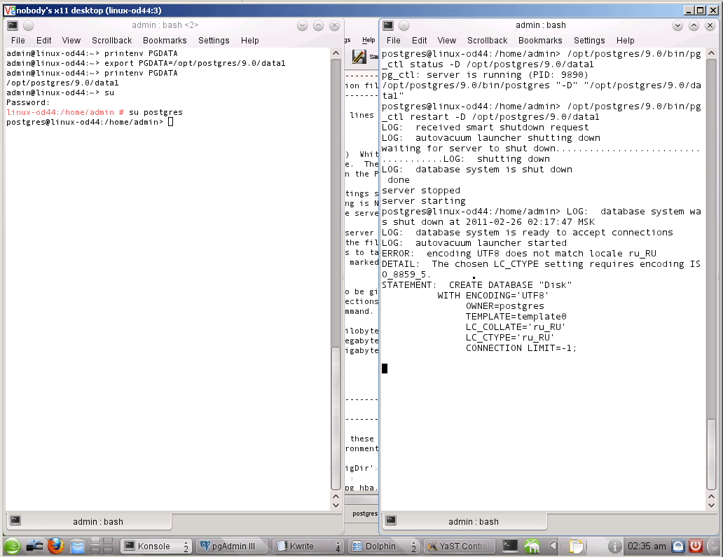Click the notifications info icon in tray
This screenshot has height=557, width=723.
tap(614, 546)
